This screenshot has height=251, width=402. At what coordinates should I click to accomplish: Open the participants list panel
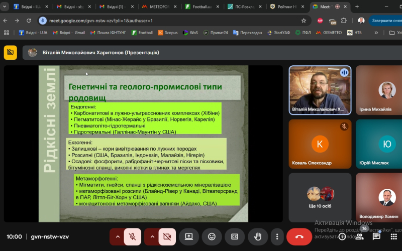[359, 236]
